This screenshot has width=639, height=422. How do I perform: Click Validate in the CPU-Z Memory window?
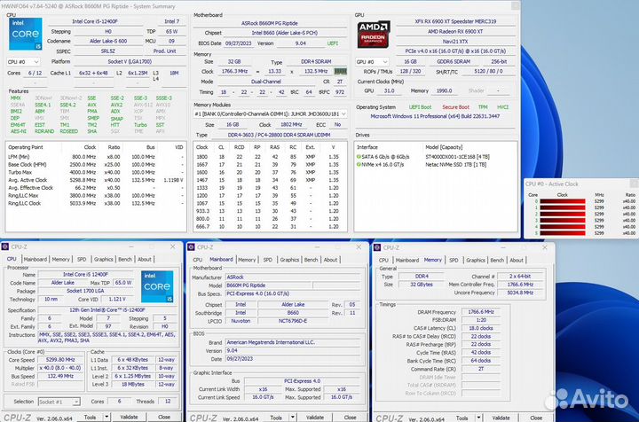pyautogui.click(x=501, y=418)
